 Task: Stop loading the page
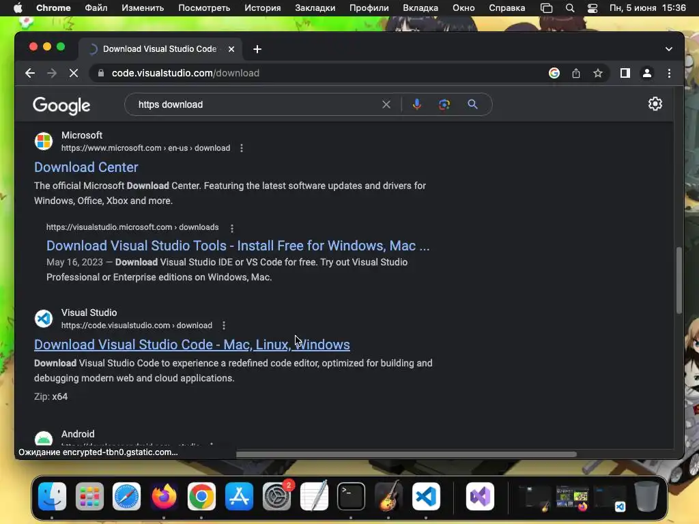pos(74,73)
